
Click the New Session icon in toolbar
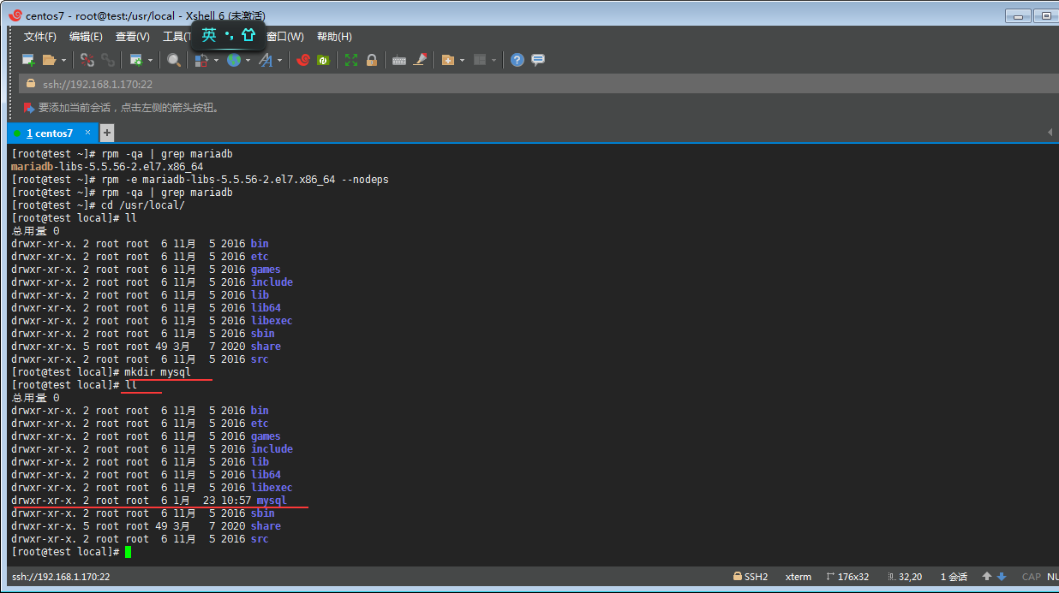click(x=28, y=60)
